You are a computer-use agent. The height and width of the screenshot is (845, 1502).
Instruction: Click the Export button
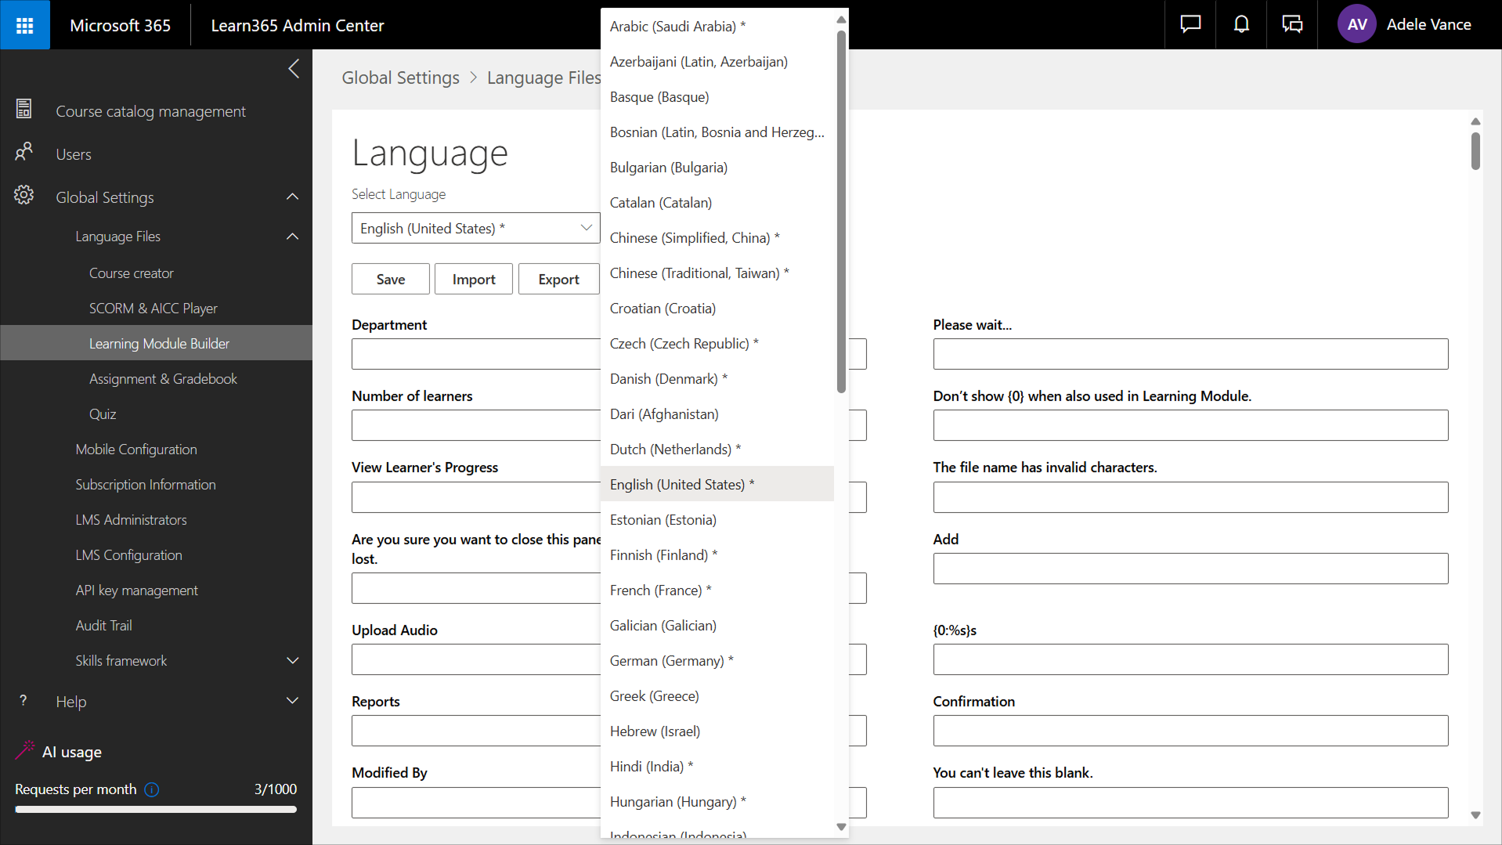click(558, 280)
